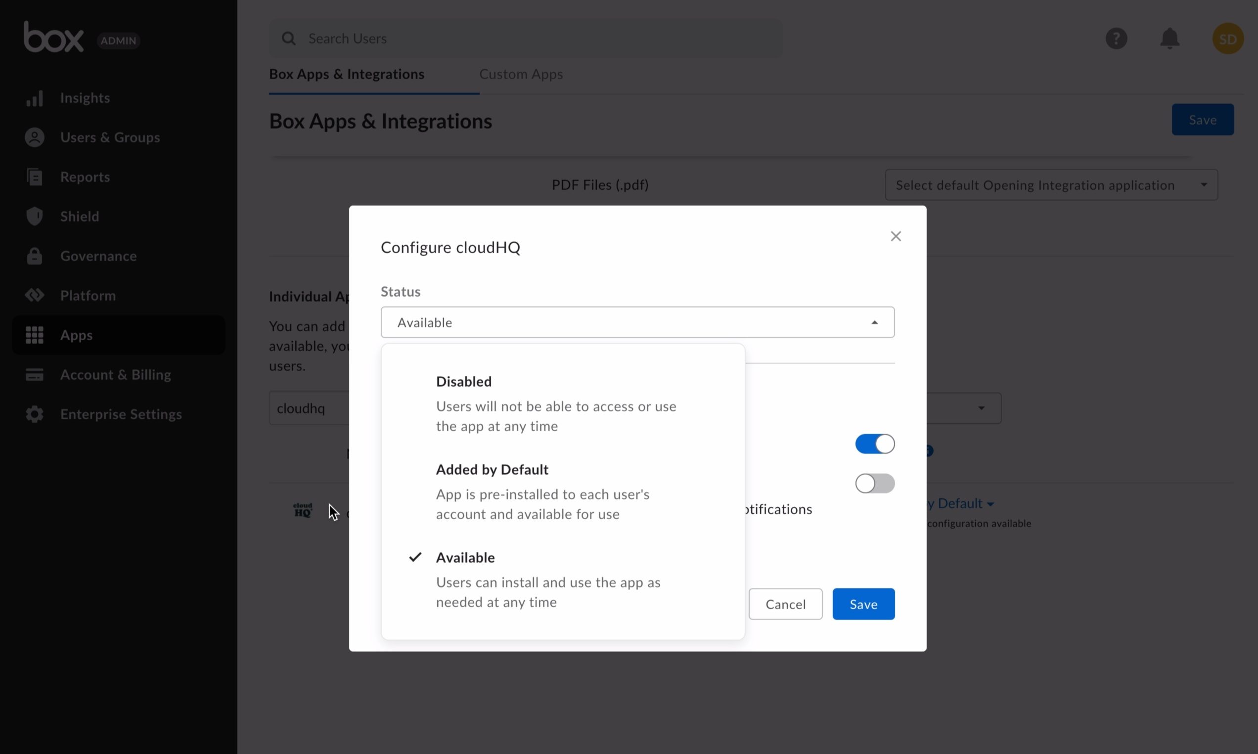Open Insights from the sidebar

coord(85,97)
